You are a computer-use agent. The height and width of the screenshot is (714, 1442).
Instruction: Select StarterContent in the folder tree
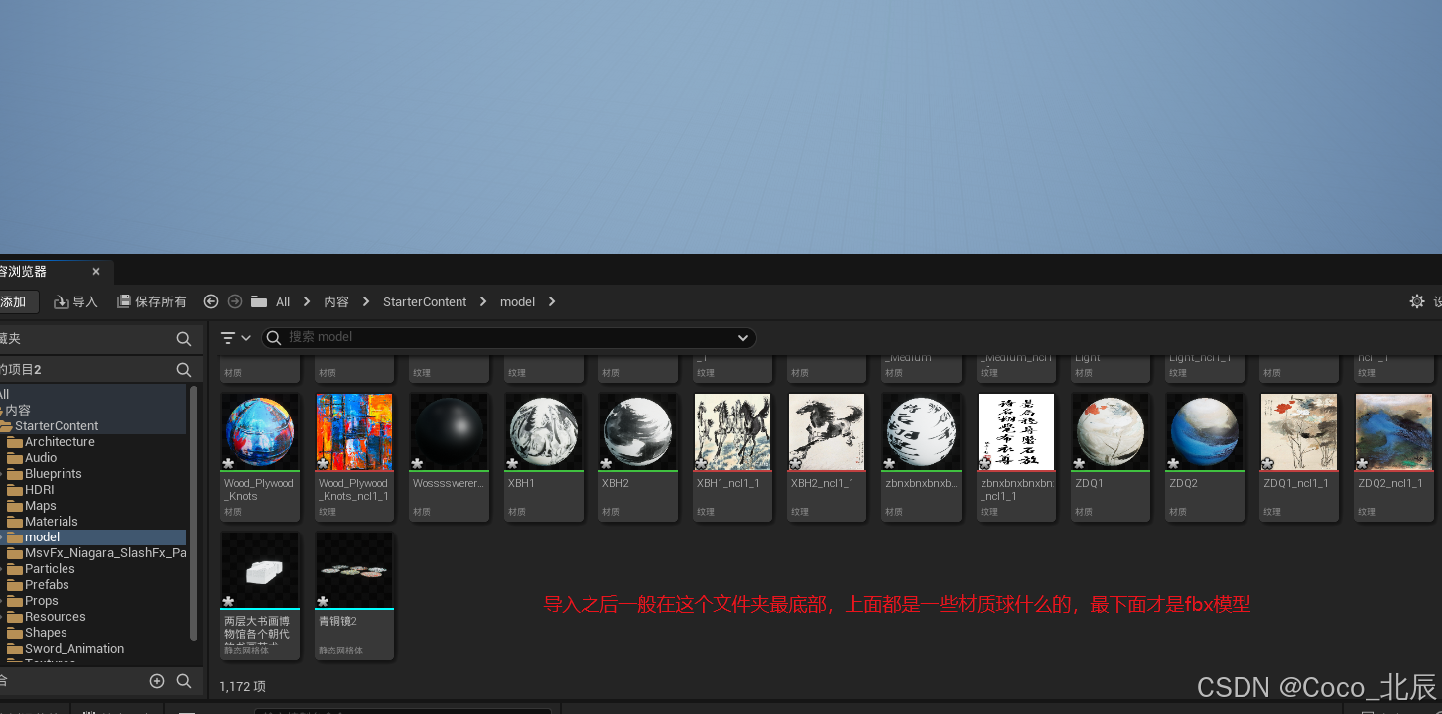point(57,426)
